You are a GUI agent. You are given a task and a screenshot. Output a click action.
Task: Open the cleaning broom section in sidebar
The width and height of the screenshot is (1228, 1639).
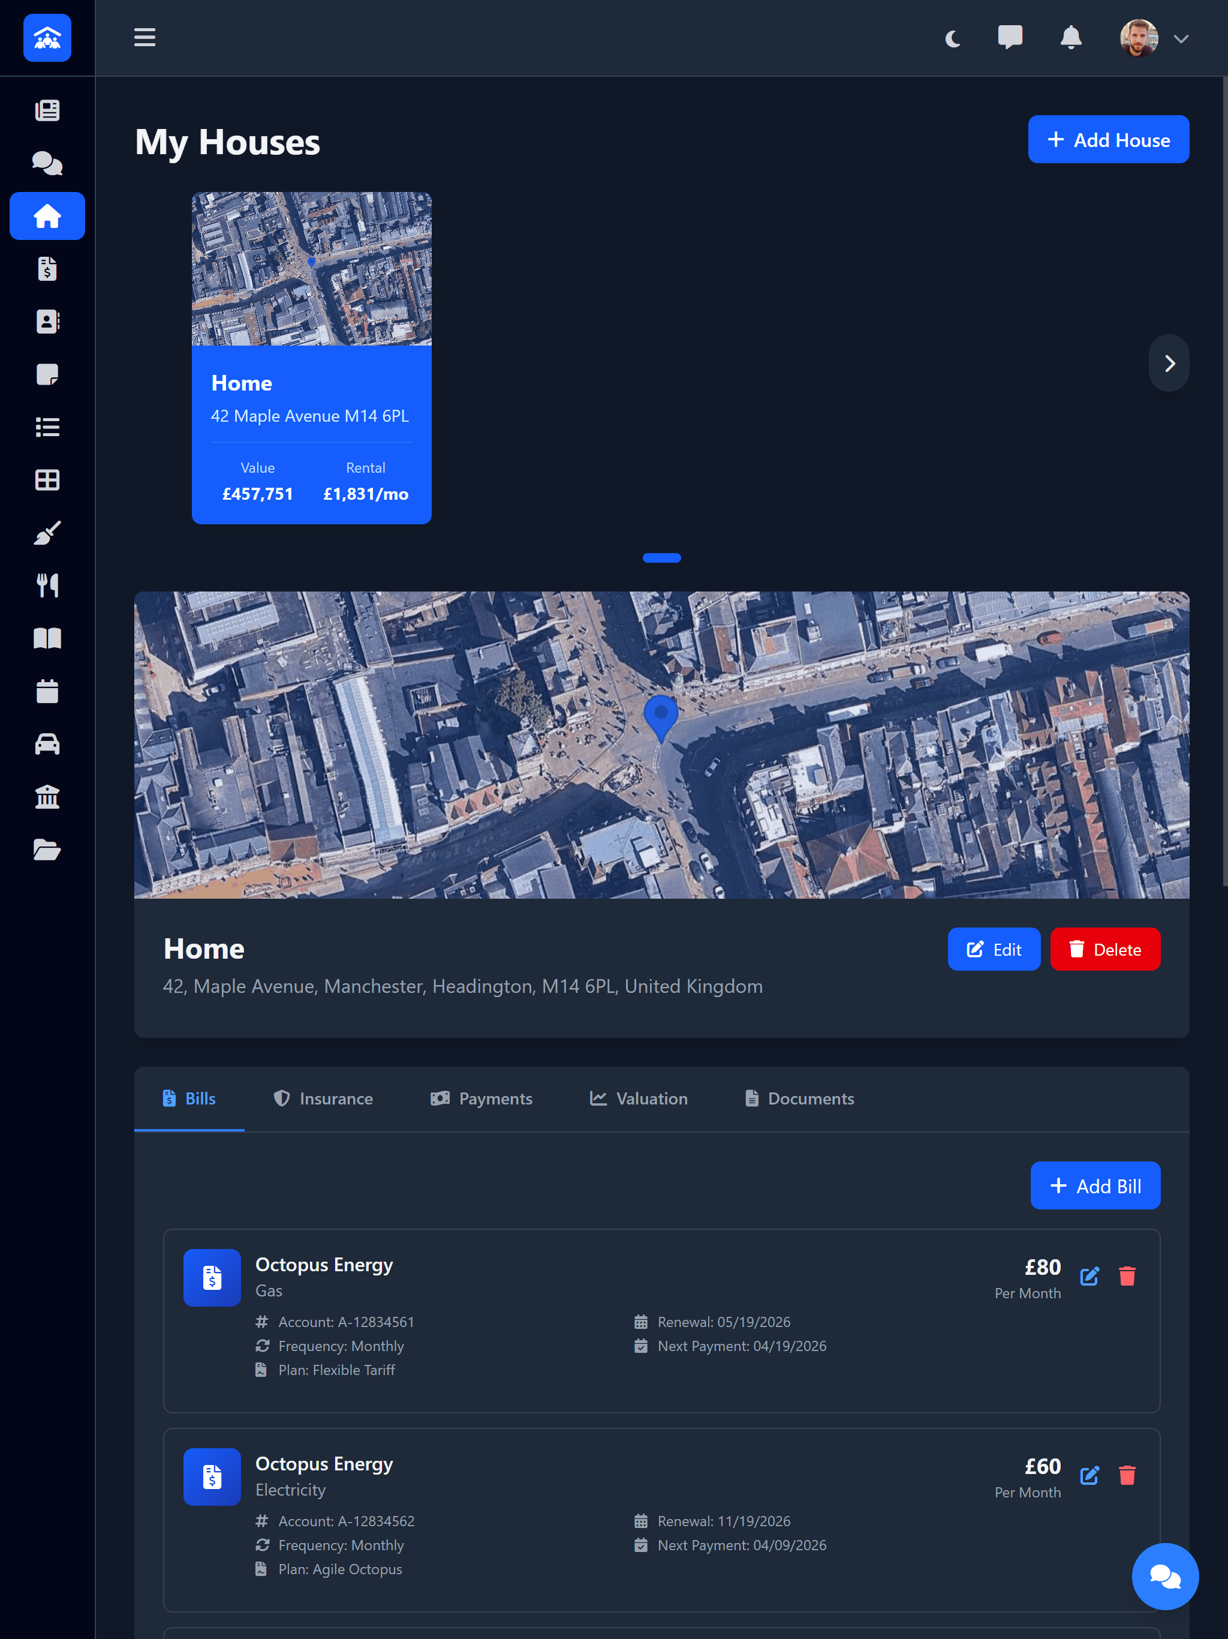pyautogui.click(x=47, y=532)
